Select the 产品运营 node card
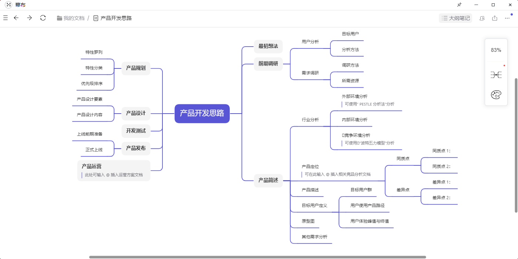 (114, 170)
